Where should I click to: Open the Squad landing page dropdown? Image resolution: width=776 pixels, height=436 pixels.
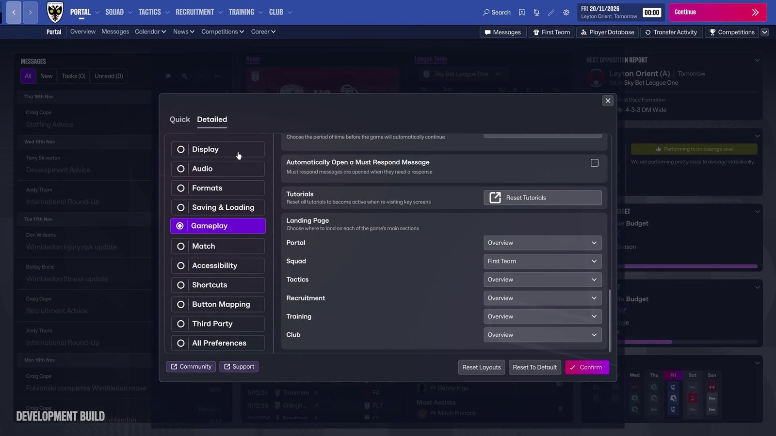(x=543, y=261)
